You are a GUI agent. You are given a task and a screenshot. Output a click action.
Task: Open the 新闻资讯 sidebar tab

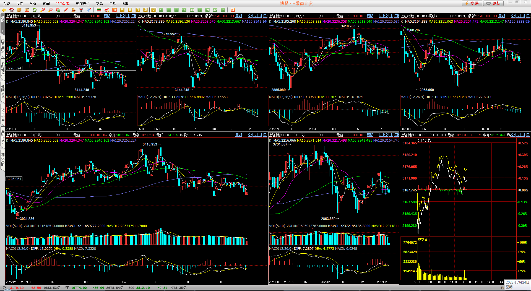pyautogui.click(x=3, y=92)
